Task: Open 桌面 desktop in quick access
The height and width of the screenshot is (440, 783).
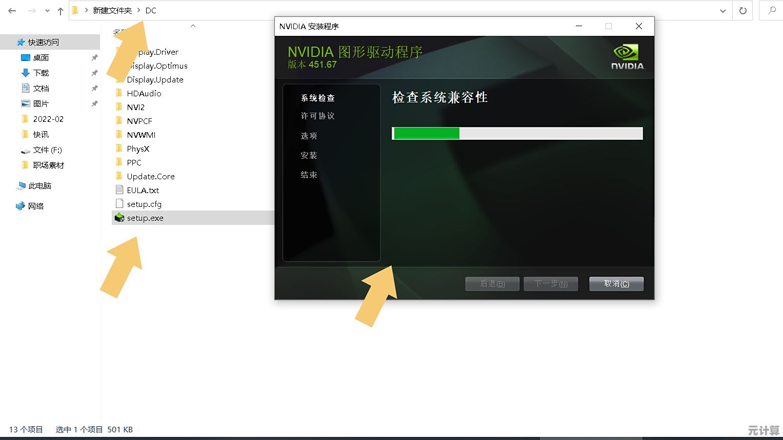Action: (x=41, y=57)
